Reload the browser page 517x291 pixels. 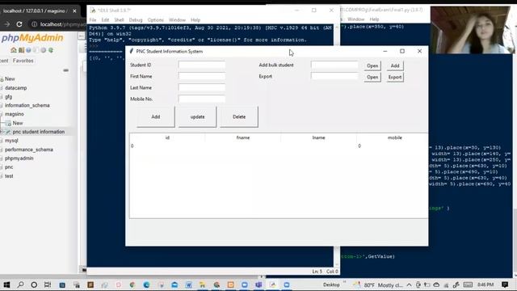tap(19, 24)
